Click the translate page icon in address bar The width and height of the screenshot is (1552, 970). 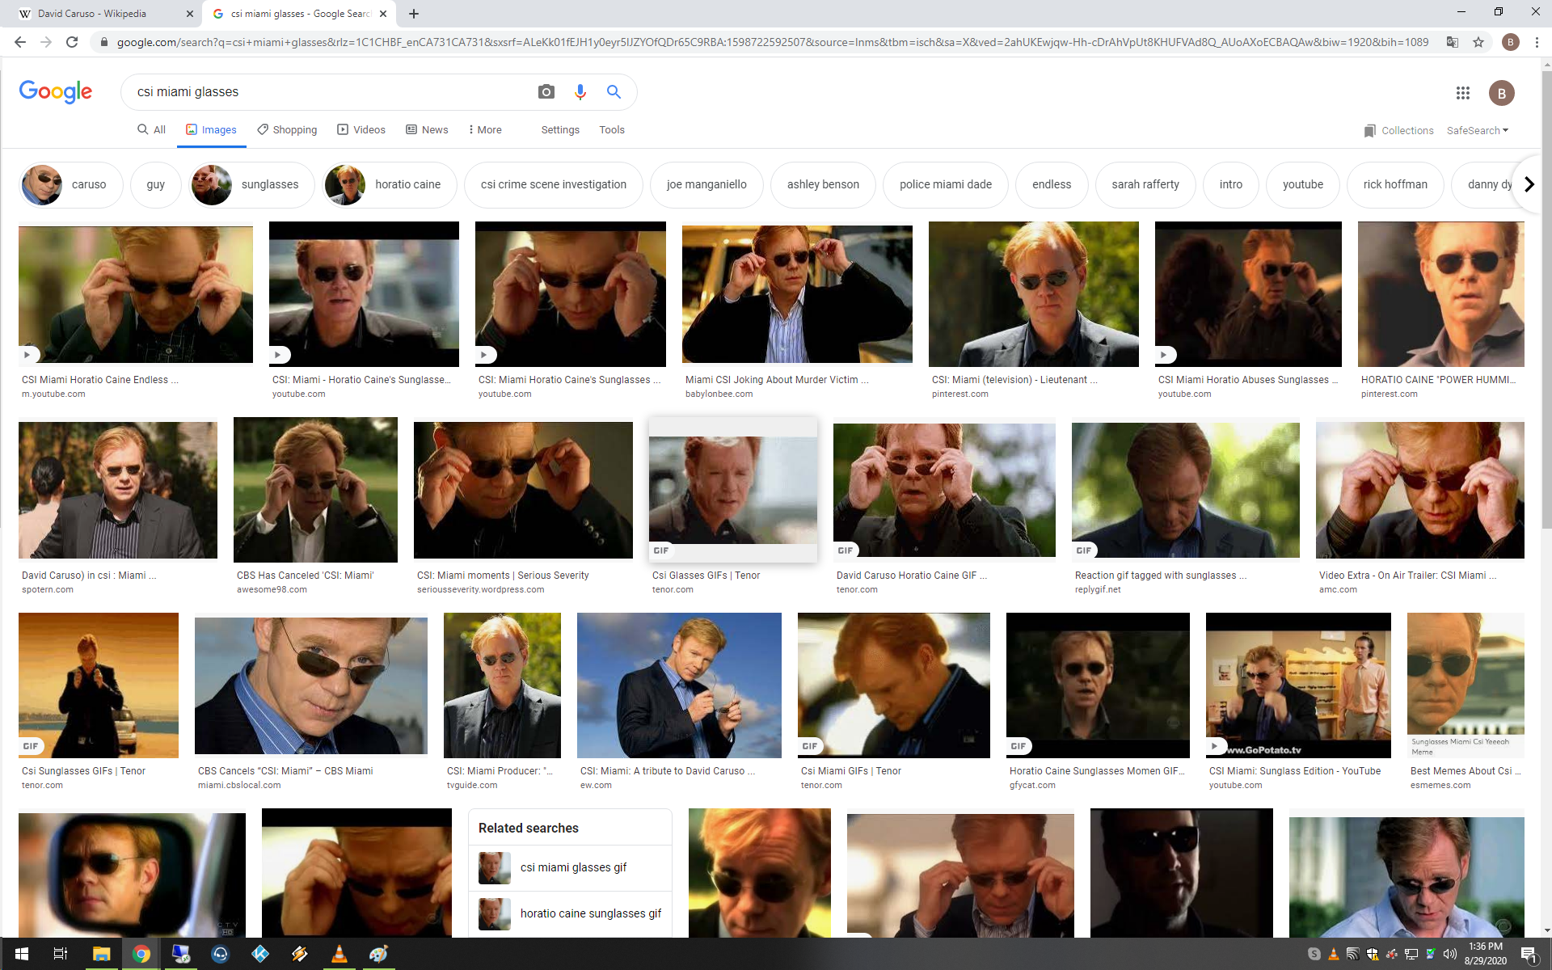(1453, 42)
